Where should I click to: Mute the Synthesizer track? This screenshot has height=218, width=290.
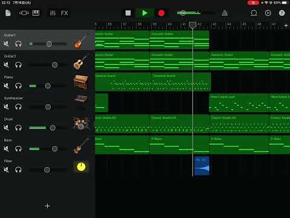point(7,107)
